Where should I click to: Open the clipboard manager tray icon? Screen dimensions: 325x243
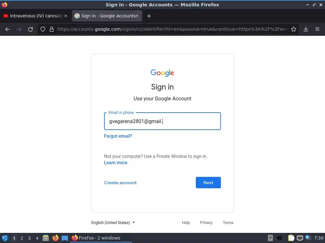click(x=291, y=238)
